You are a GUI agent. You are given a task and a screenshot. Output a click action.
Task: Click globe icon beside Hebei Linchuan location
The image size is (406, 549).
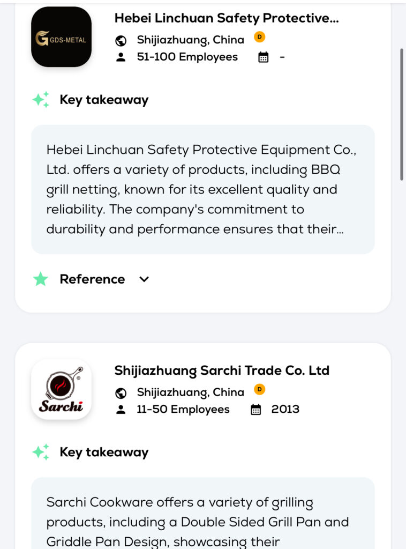click(121, 40)
